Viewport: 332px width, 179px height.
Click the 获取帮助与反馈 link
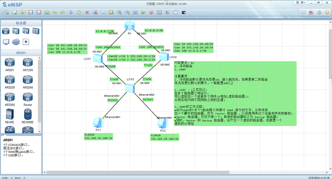pos(319,178)
